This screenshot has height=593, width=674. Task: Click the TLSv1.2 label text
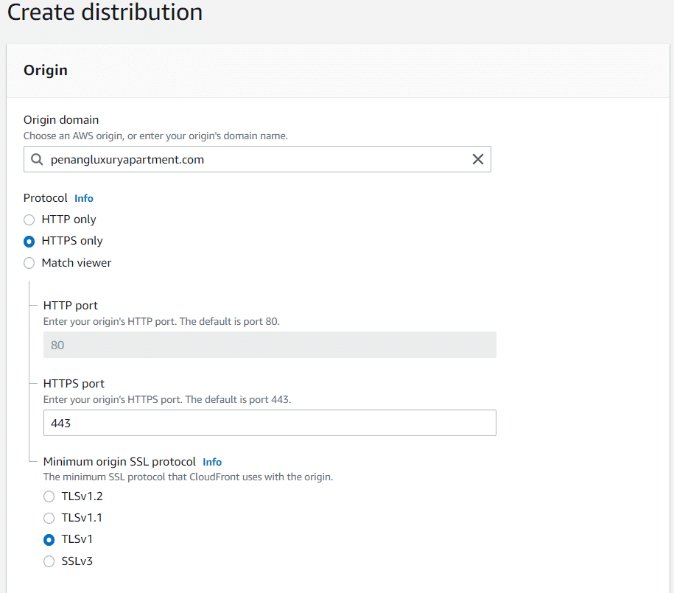(82, 496)
